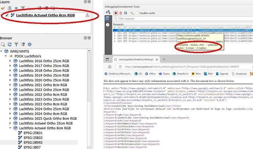253x149 pixels.
Task: Open the Agenda bookmark
Action: [222, 74]
